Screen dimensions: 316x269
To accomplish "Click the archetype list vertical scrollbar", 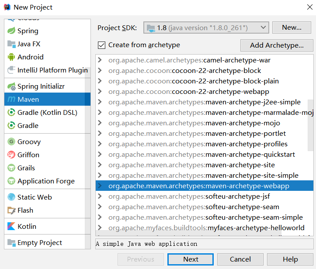I will 311,125.
